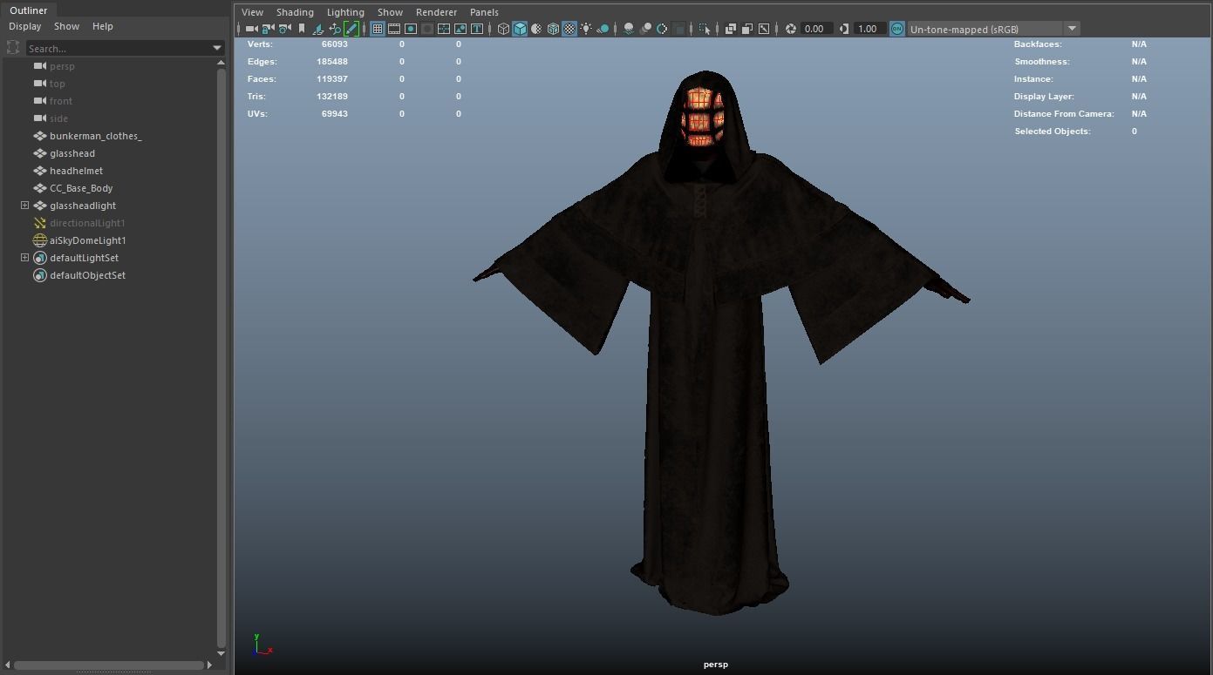
Task: Click the X-Ray Active Components icon
Action: tap(747, 29)
